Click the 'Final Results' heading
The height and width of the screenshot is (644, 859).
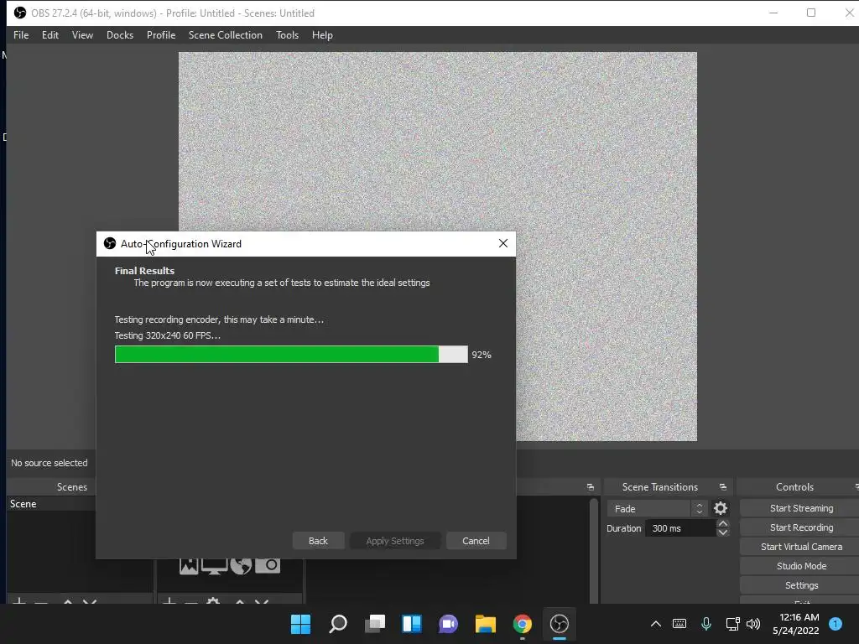(144, 271)
